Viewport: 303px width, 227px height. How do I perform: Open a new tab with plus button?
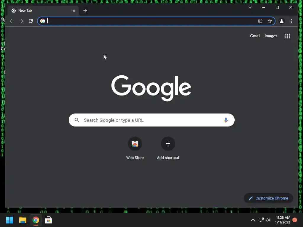85,11
